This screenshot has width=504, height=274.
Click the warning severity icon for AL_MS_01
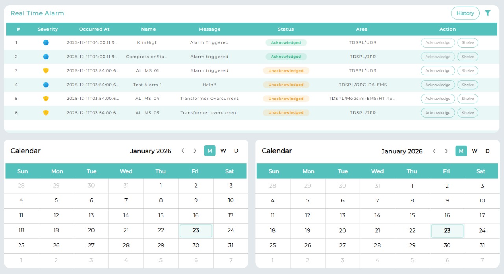[x=46, y=71]
